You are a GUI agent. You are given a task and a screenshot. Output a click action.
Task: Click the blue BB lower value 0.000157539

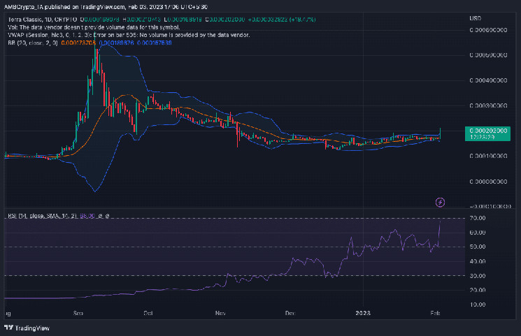pyautogui.click(x=154, y=43)
